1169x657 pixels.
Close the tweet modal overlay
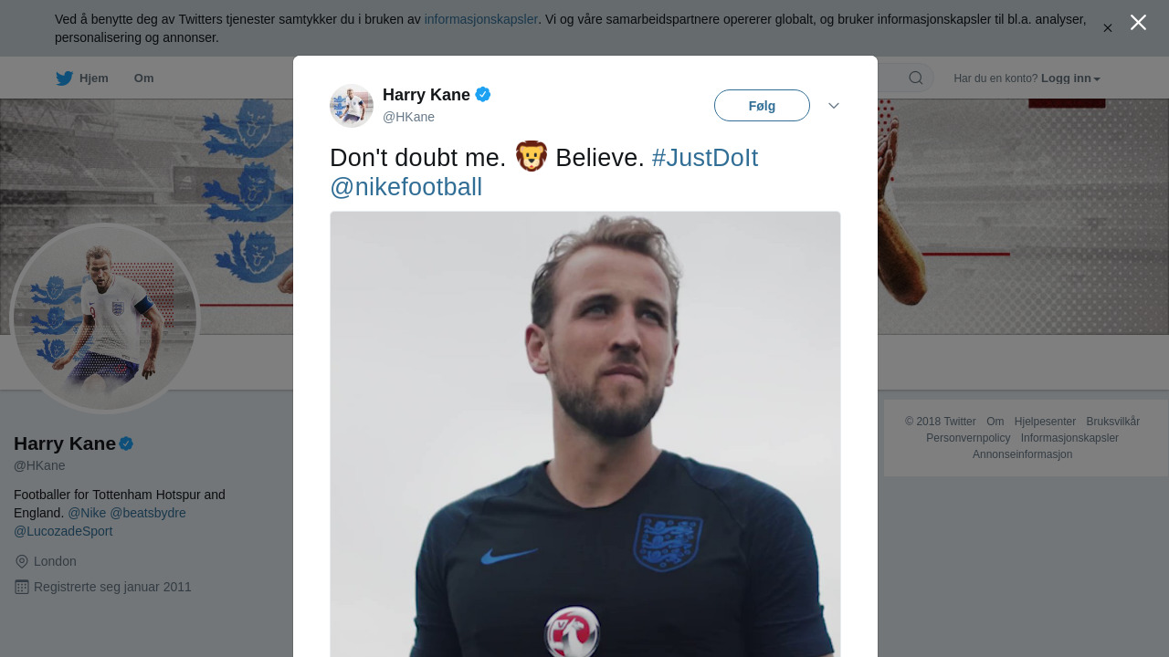click(1138, 23)
